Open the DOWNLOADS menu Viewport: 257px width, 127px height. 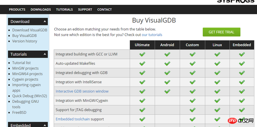coord(41,10)
